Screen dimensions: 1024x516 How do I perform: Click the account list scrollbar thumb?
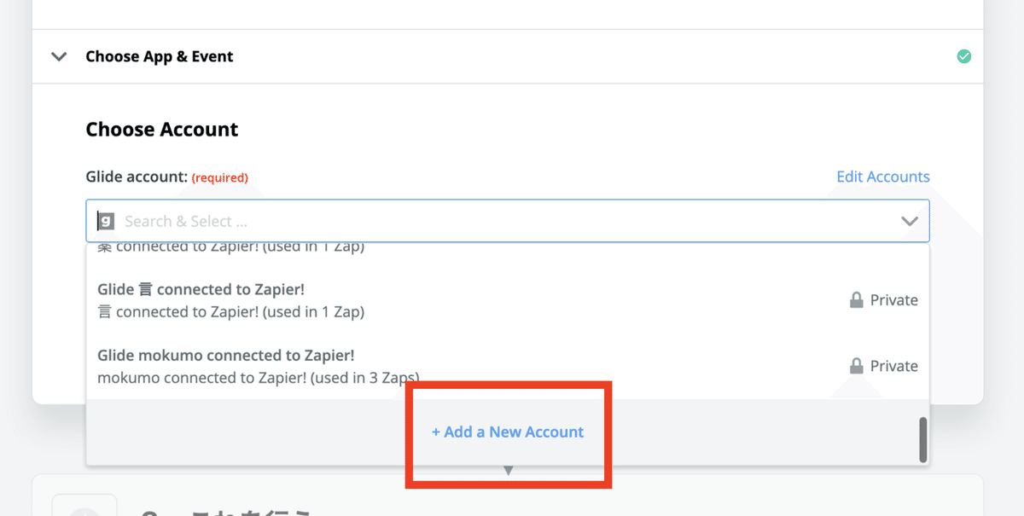tap(922, 439)
